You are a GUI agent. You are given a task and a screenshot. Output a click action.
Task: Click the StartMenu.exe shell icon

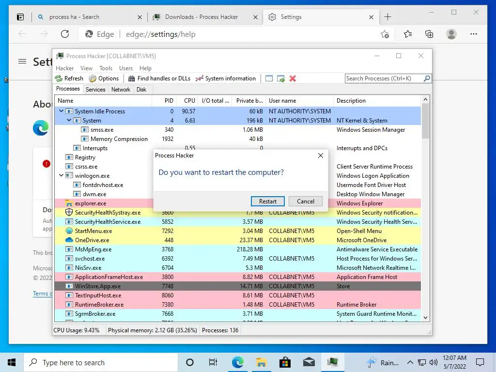pos(69,231)
